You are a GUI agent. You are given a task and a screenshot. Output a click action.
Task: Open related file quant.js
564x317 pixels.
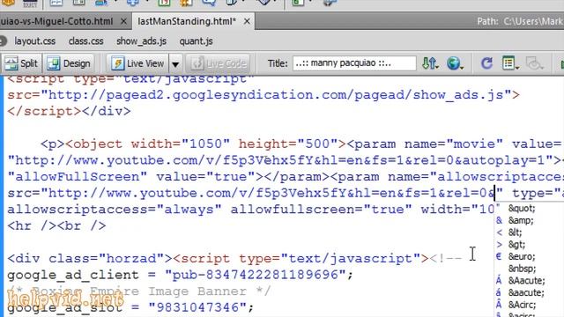[196, 41]
